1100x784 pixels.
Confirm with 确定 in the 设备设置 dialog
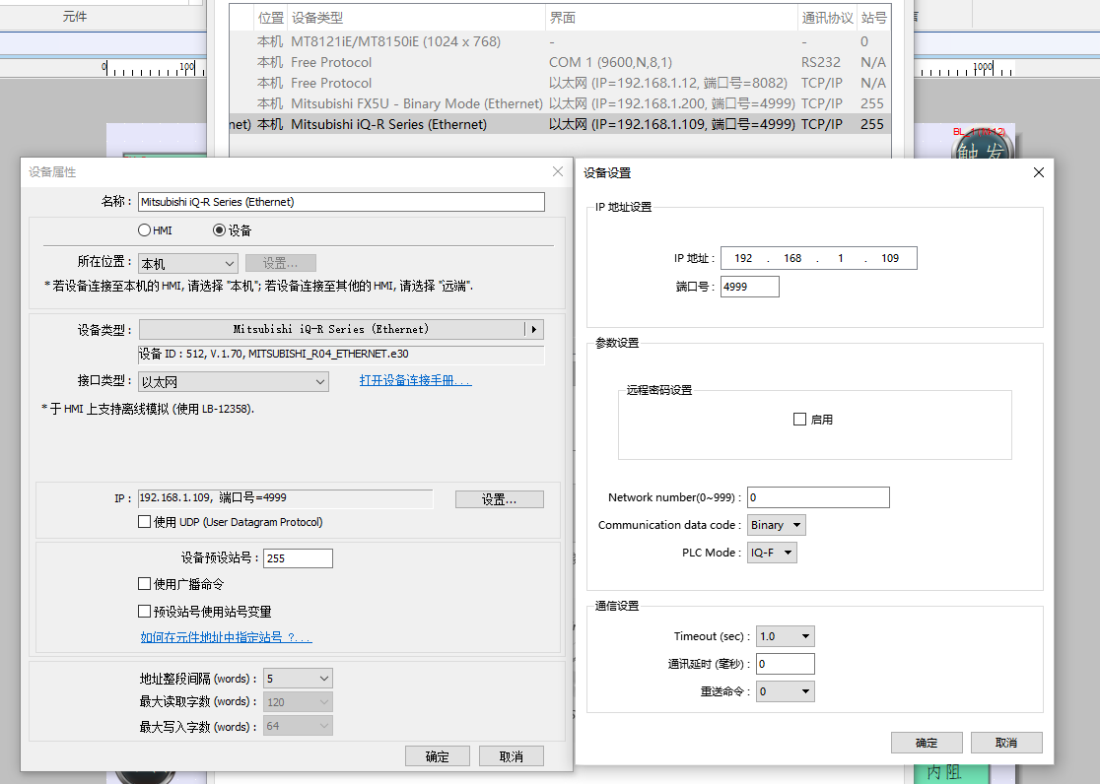tap(927, 743)
